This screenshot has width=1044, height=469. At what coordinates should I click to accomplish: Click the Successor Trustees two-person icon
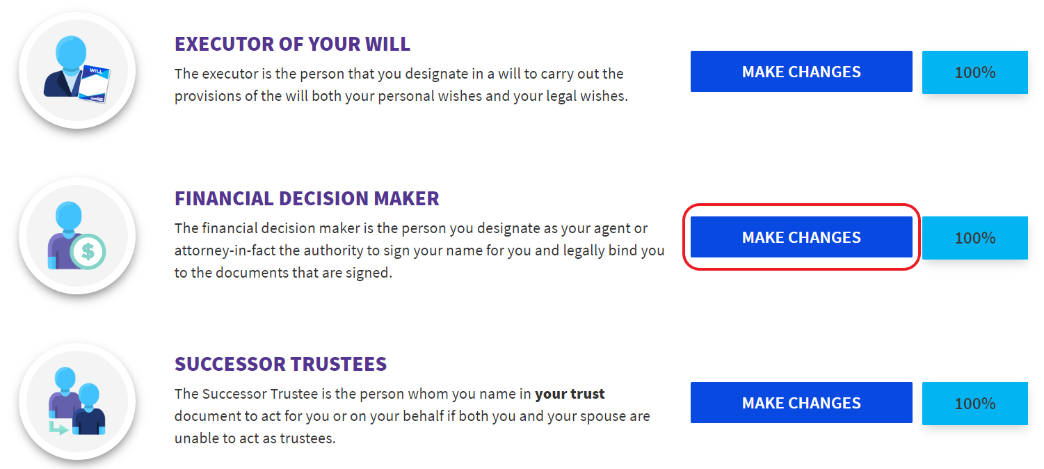point(77,402)
